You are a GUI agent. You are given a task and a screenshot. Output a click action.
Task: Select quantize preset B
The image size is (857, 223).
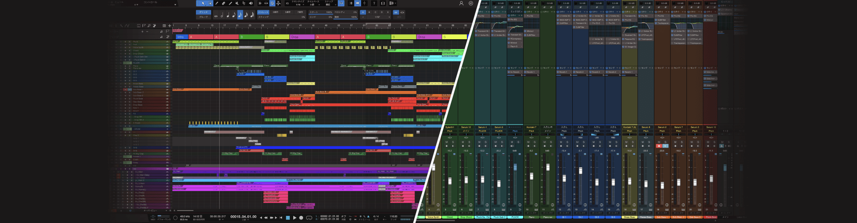point(369,12)
